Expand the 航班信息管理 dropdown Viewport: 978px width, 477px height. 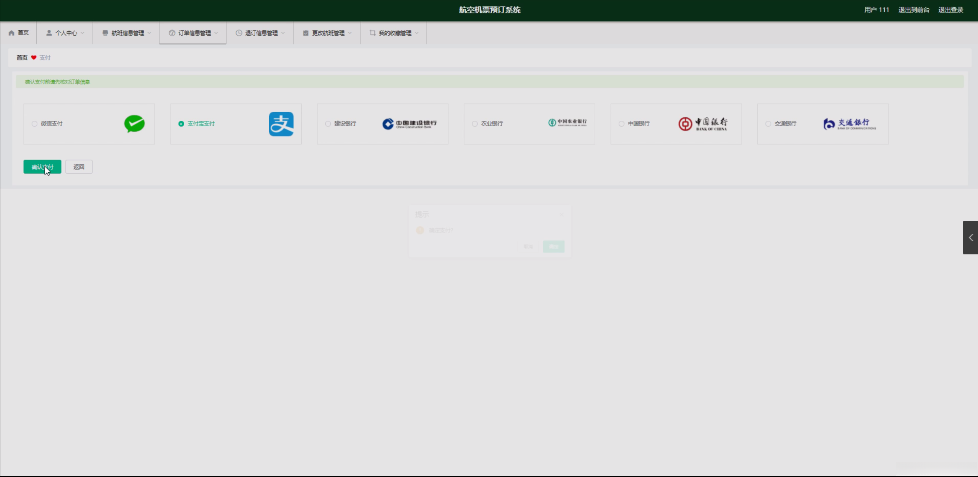(x=127, y=33)
